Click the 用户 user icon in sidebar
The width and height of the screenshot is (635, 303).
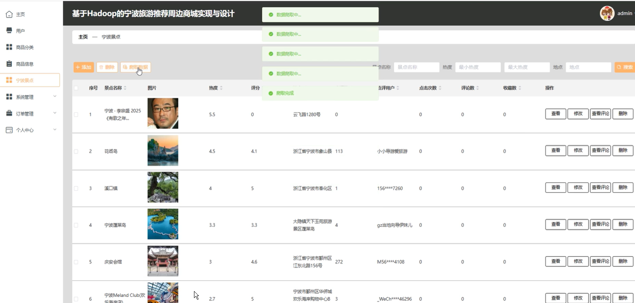point(9,31)
